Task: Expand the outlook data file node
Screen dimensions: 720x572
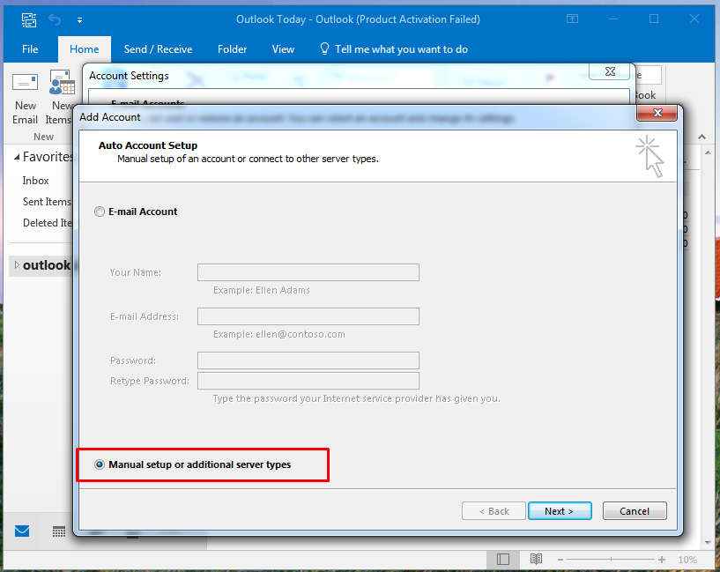Action: pos(17,265)
